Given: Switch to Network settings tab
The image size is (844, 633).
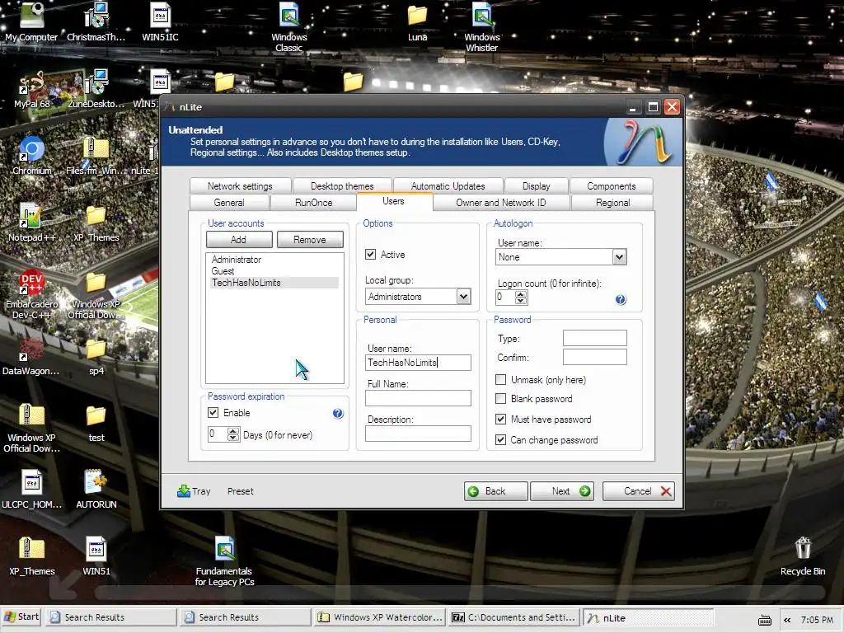Looking at the screenshot, I should [240, 186].
